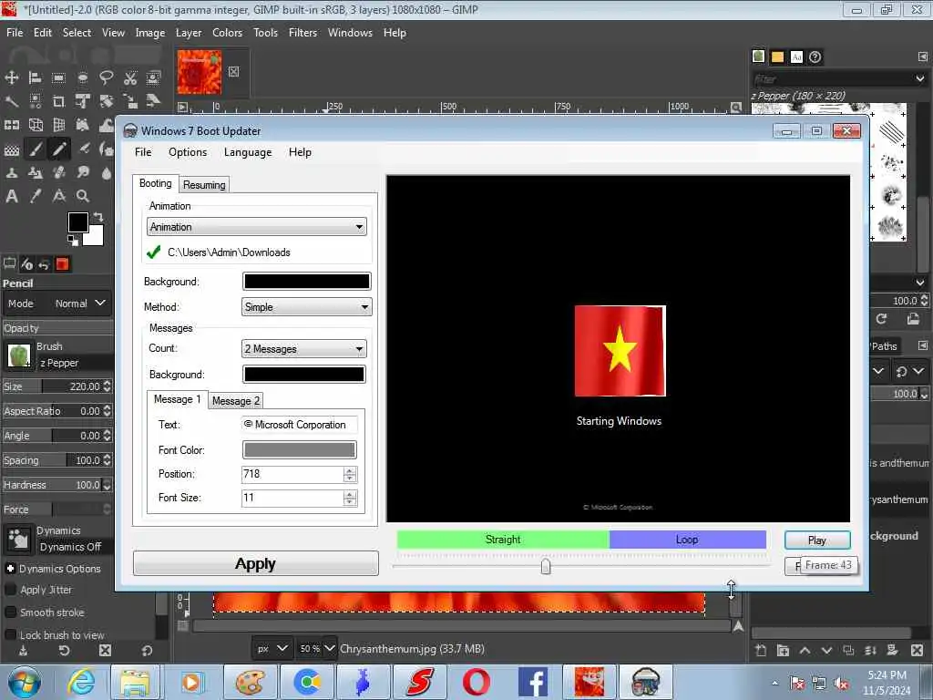Open the Patterns tab in right dock
Image resolution: width=933 pixels, height=700 pixels.
tap(777, 57)
